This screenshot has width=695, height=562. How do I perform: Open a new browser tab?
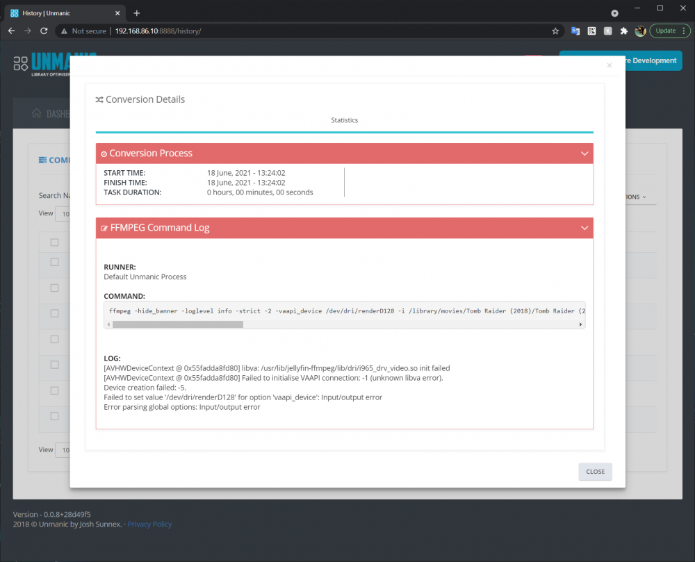coord(136,13)
